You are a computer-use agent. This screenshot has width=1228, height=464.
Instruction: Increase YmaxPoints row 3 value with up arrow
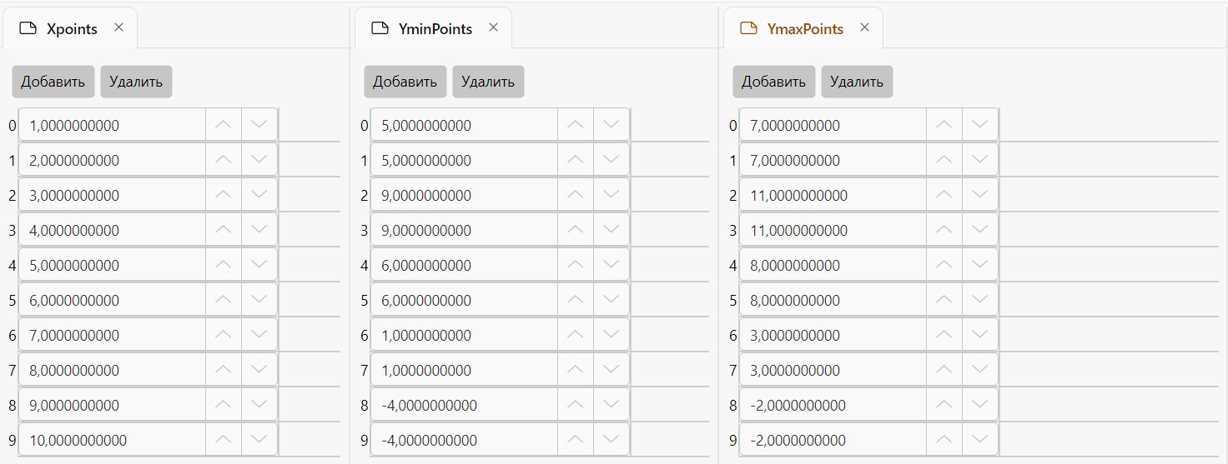coord(944,230)
